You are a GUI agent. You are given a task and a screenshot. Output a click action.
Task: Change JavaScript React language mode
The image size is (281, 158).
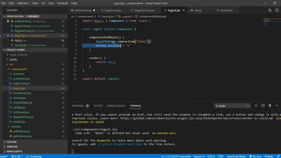236,156
